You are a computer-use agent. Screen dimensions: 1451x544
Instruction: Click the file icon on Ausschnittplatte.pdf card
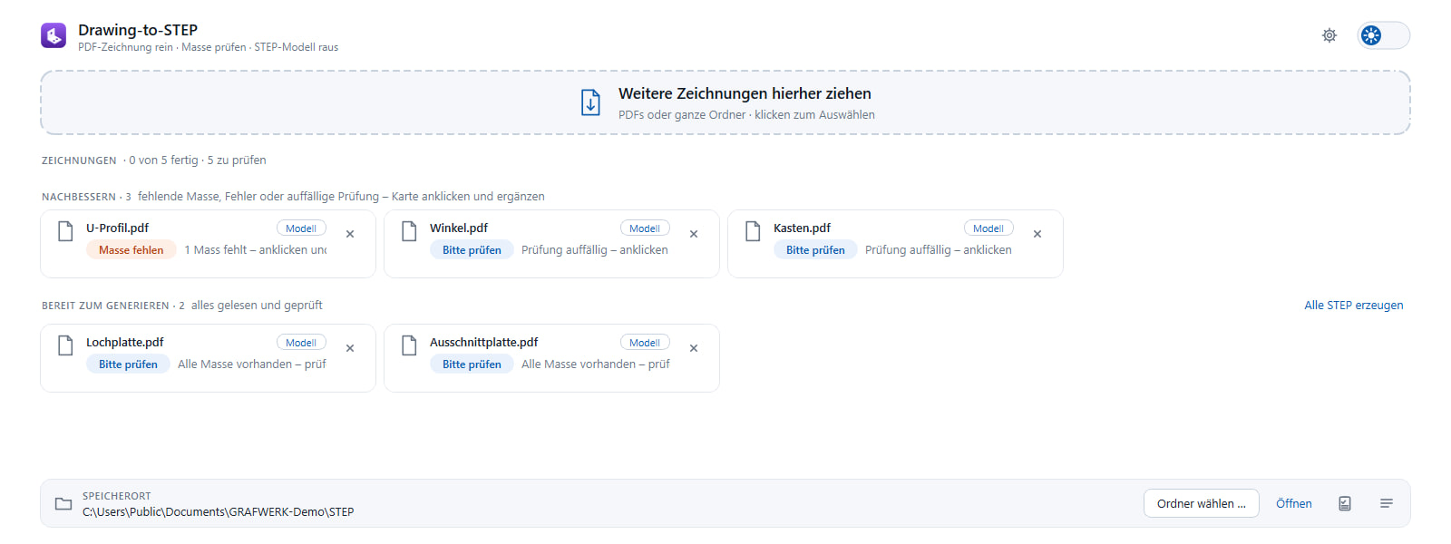pos(409,345)
